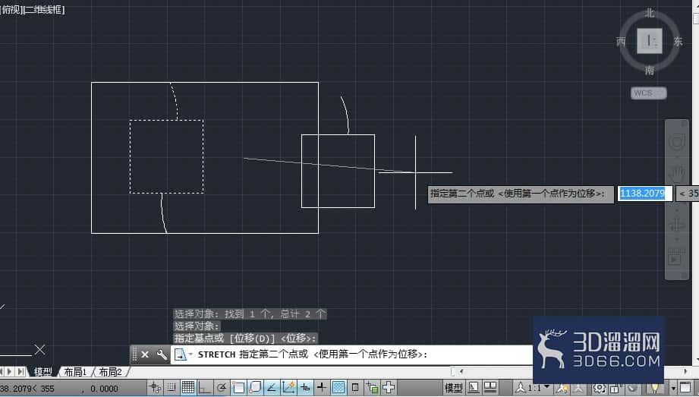Click ViewCube 南 south label
The image size is (699, 397).
click(650, 70)
